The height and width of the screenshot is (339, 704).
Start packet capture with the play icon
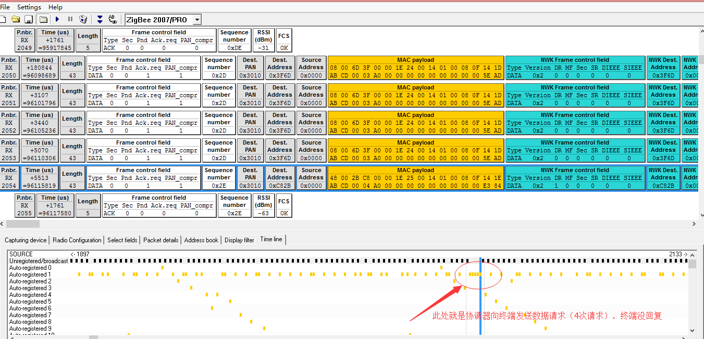(x=57, y=19)
